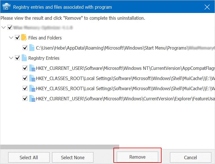The width and height of the screenshot is (215, 164).
Task: Click the Select None button
Action: click(73, 158)
